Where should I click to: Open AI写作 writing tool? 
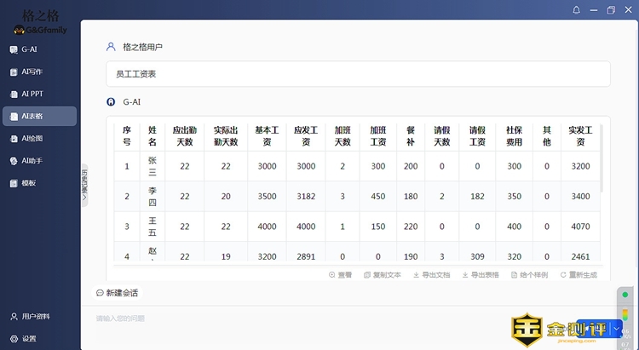(32, 72)
